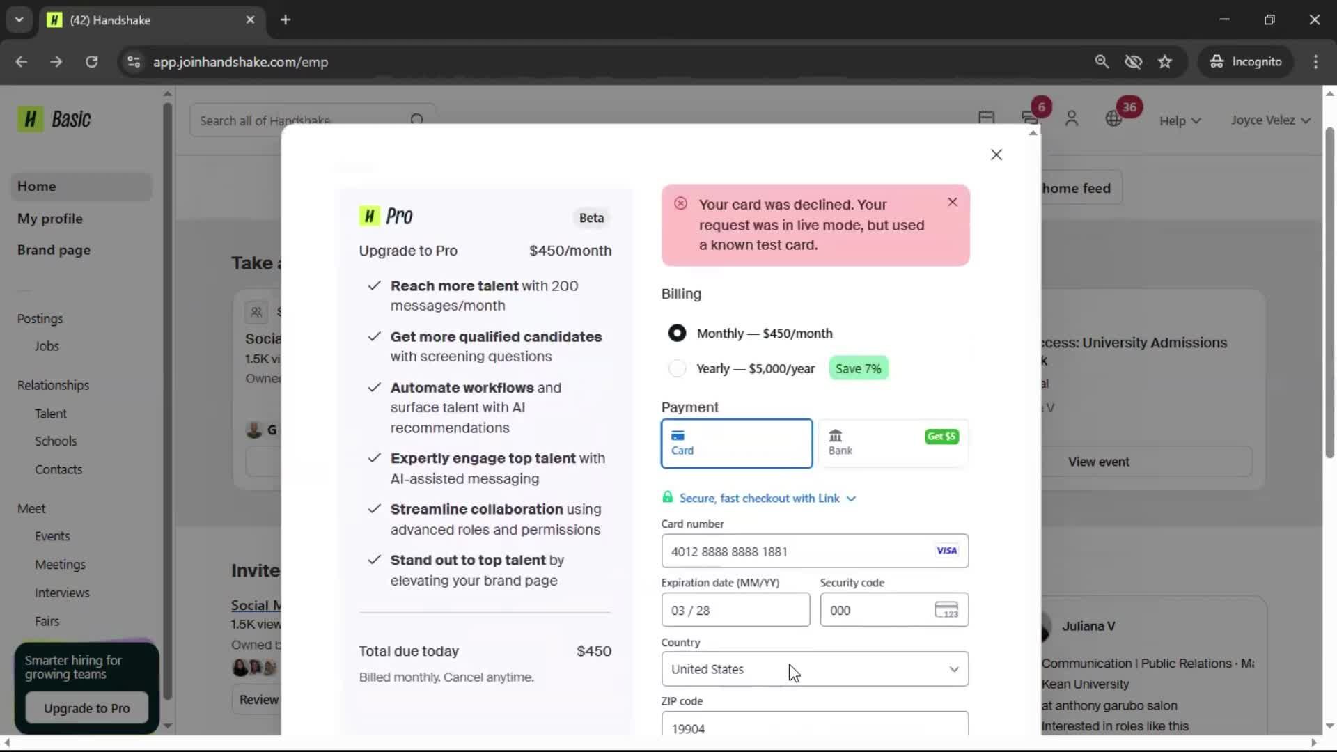1337x752 pixels.
Task: Click the search magnifier icon
Action: (416, 120)
